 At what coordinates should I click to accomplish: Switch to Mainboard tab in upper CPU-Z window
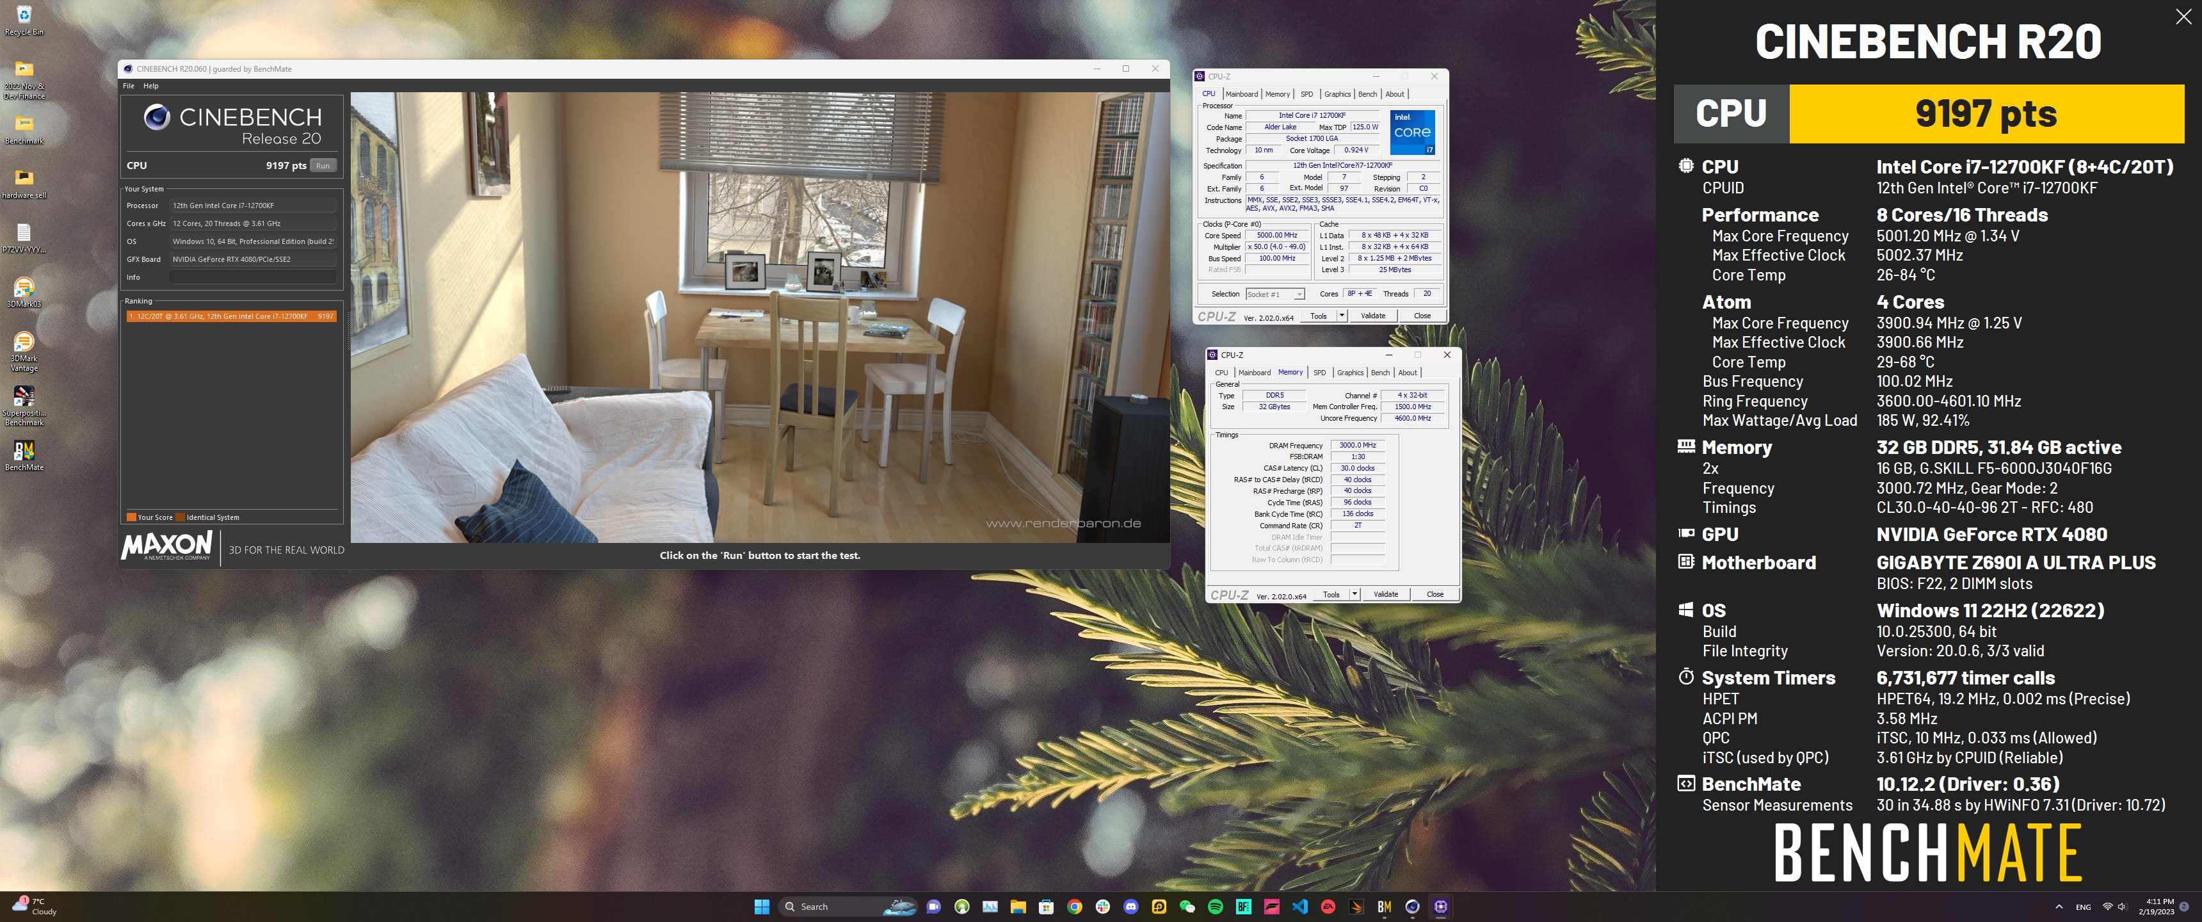click(x=1242, y=94)
